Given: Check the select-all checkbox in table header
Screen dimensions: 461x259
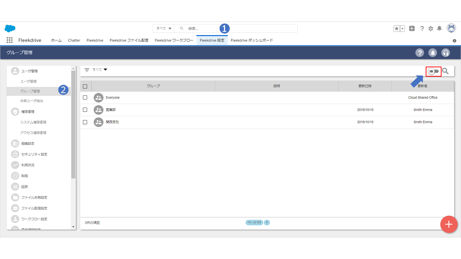Looking at the screenshot, I should pyautogui.click(x=85, y=86).
